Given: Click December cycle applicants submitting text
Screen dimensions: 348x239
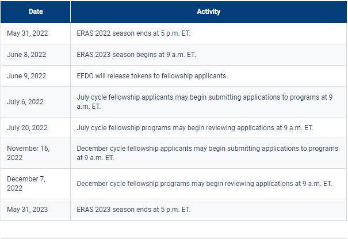Looking at the screenshot, I should [x=207, y=153].
